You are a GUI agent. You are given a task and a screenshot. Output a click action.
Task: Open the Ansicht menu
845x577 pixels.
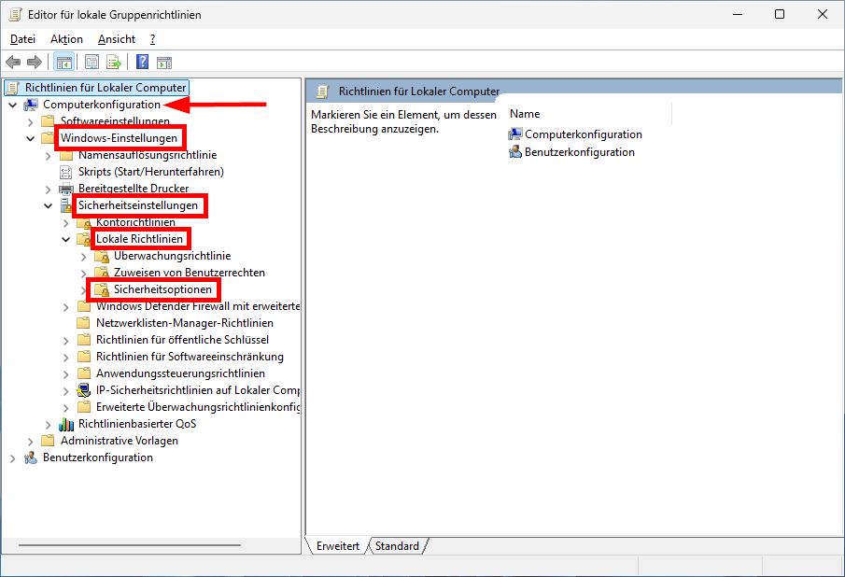coord(116,39)
